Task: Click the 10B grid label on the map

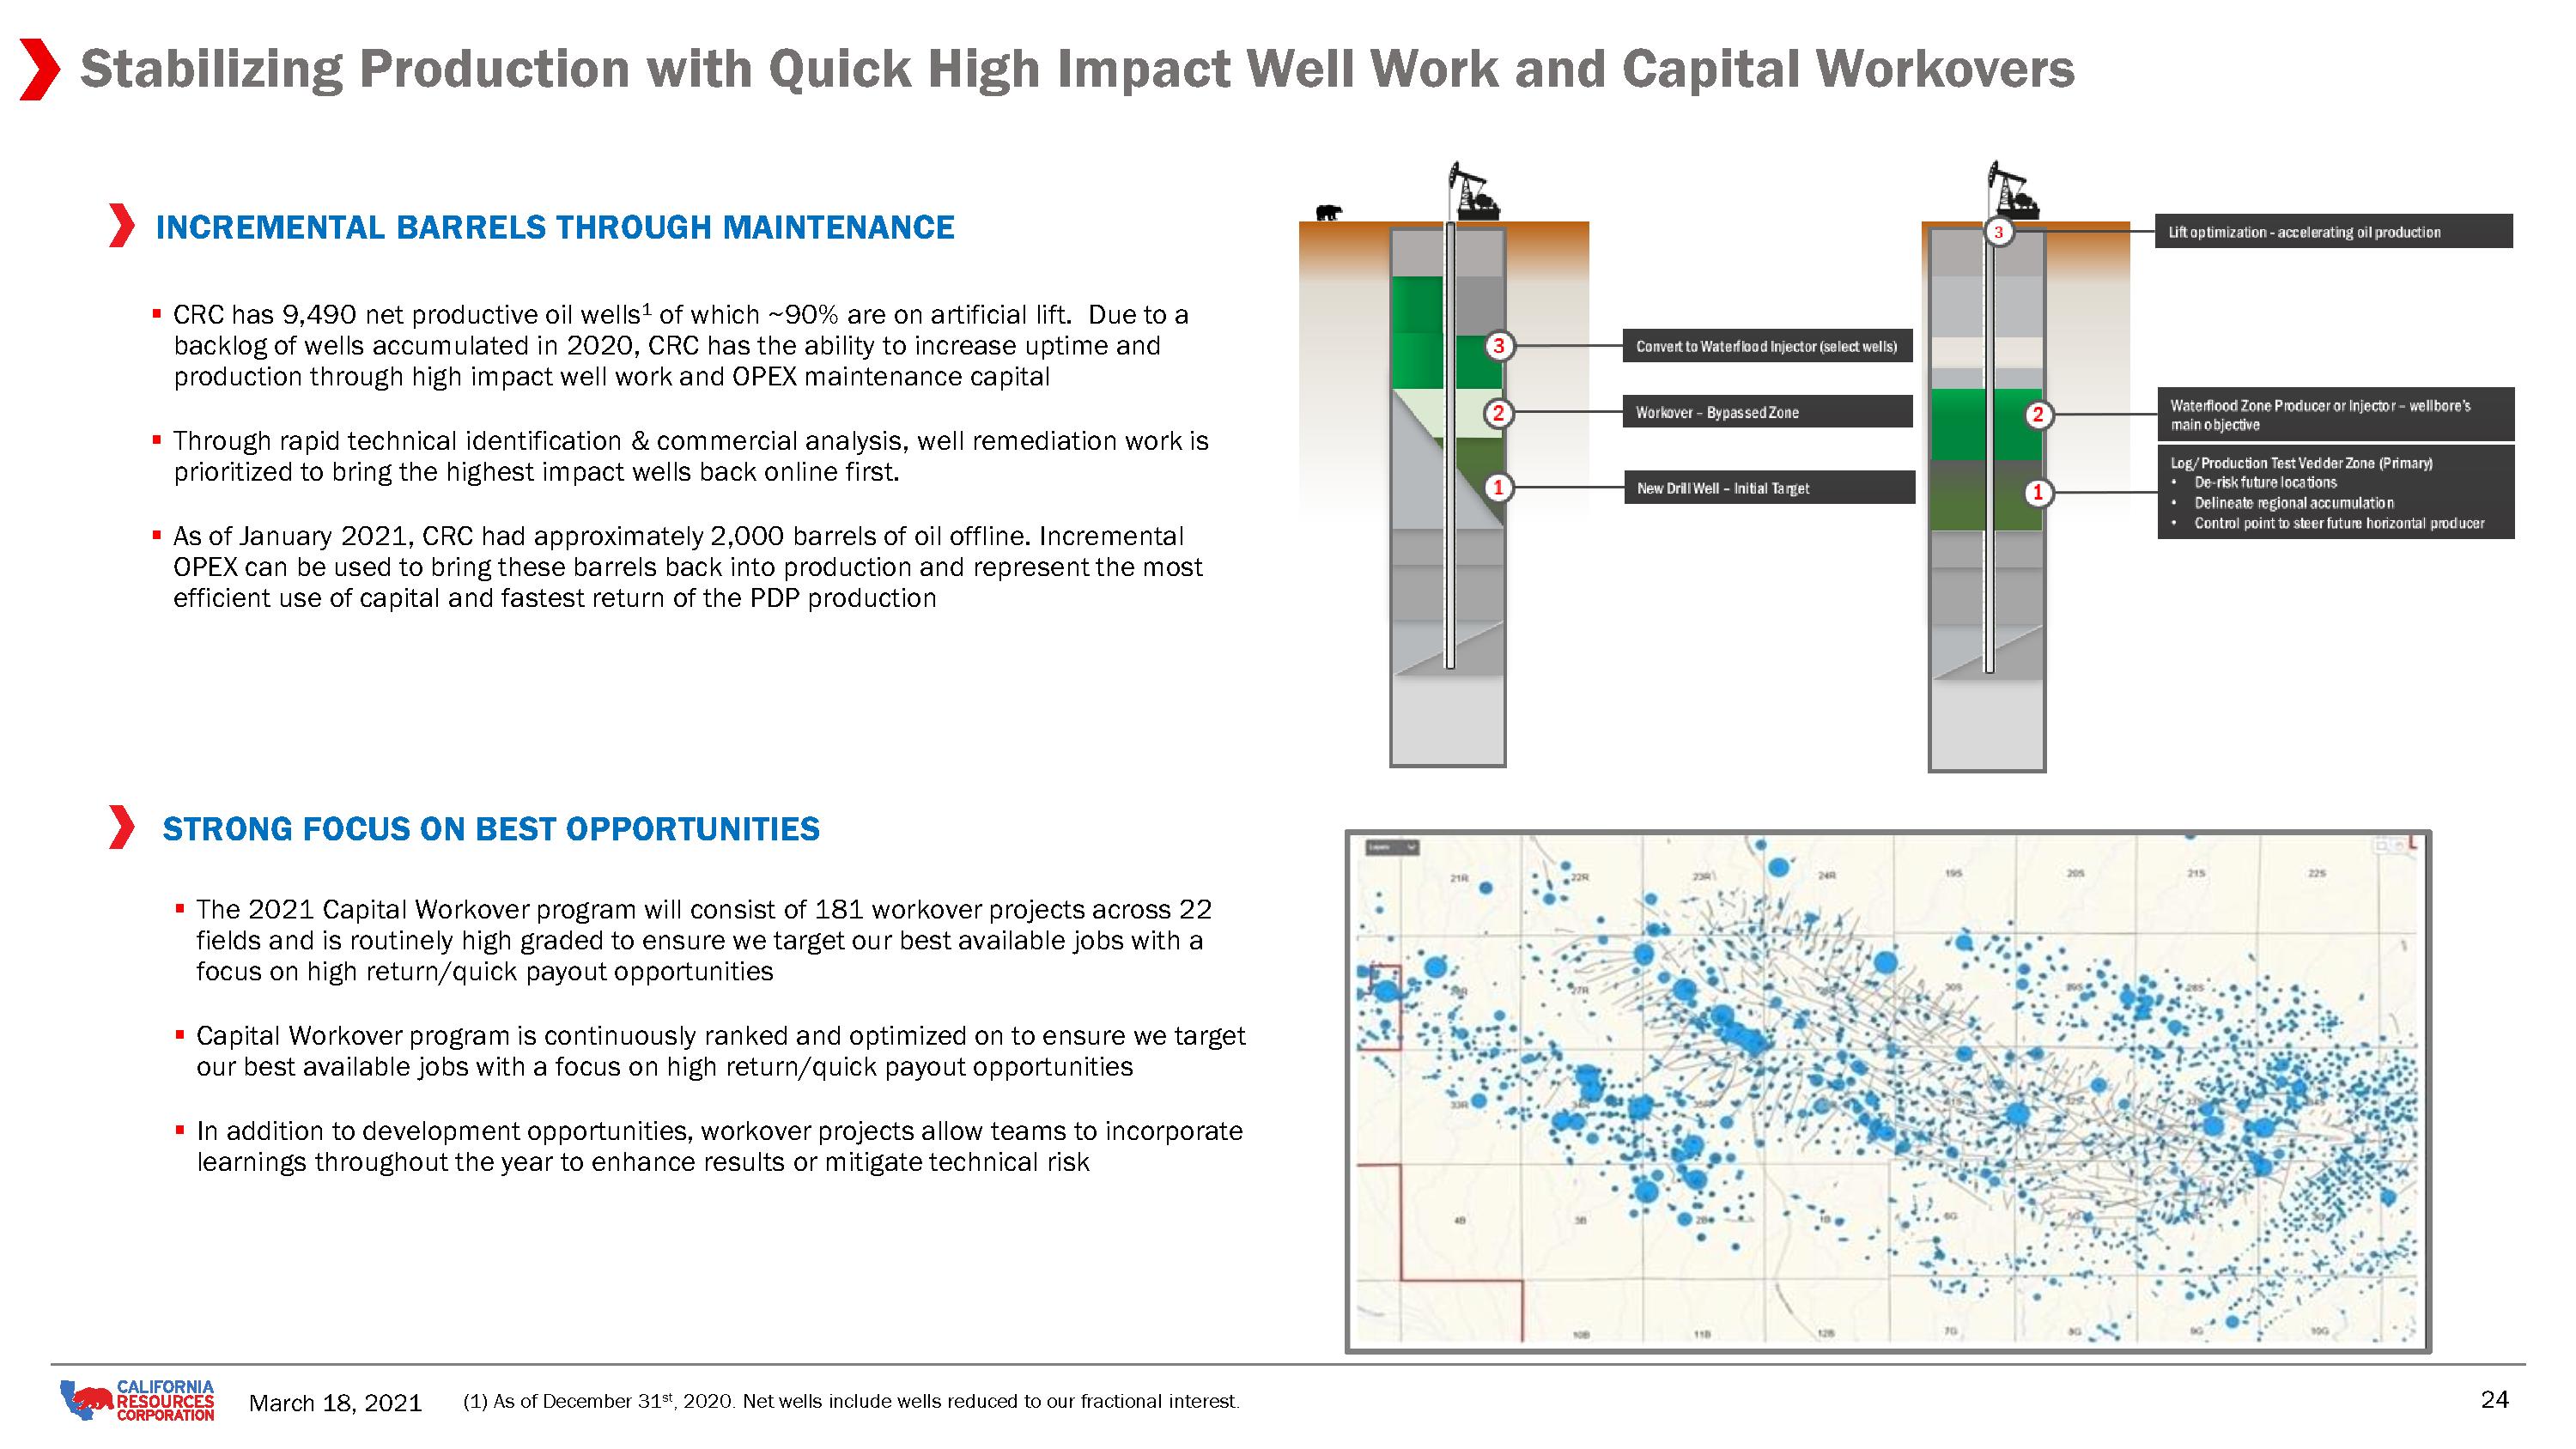Action: point(1581,1334)
